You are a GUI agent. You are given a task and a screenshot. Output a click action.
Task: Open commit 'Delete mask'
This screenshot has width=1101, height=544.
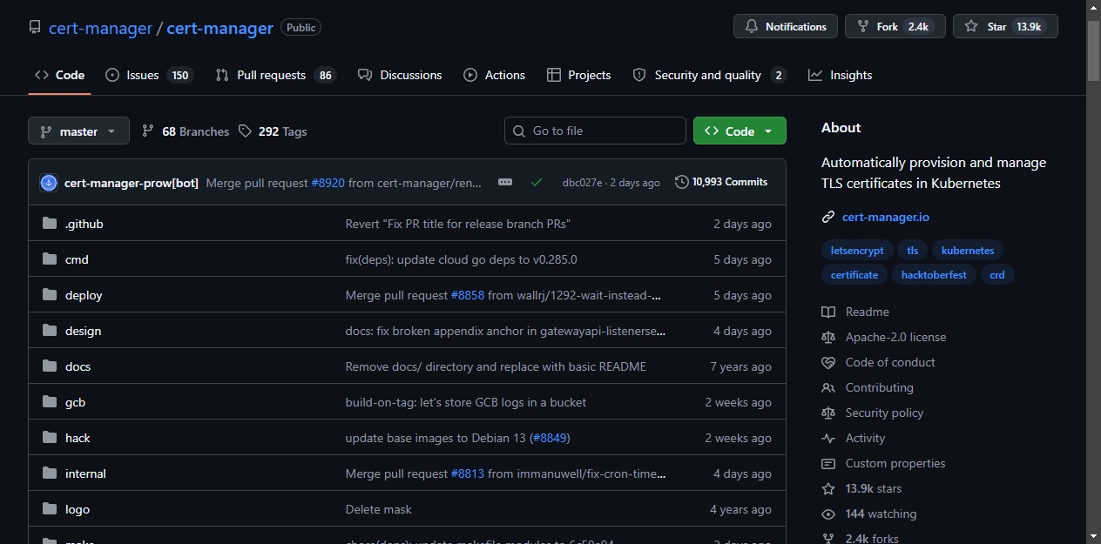[378, 509]
